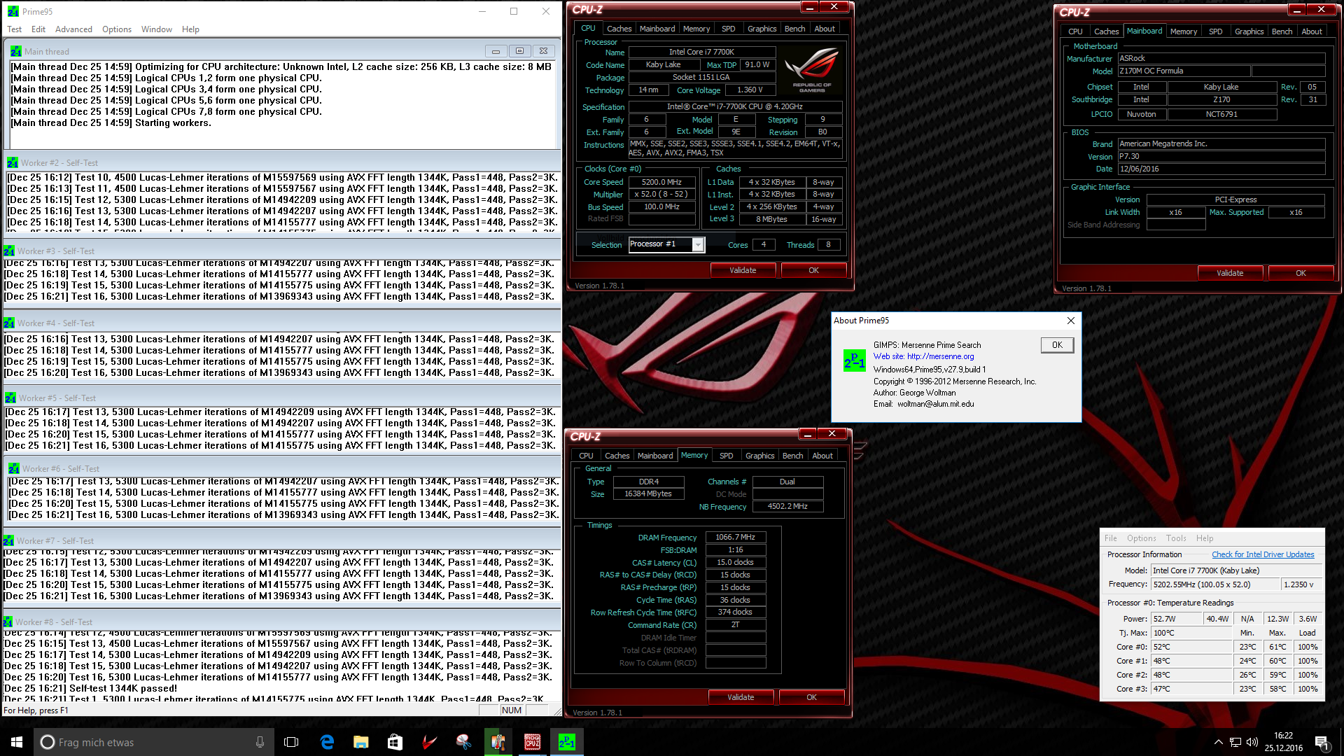Open the taskbar clock and date
Screen dimensions: 1344x756
click(x=1283, y=742)
